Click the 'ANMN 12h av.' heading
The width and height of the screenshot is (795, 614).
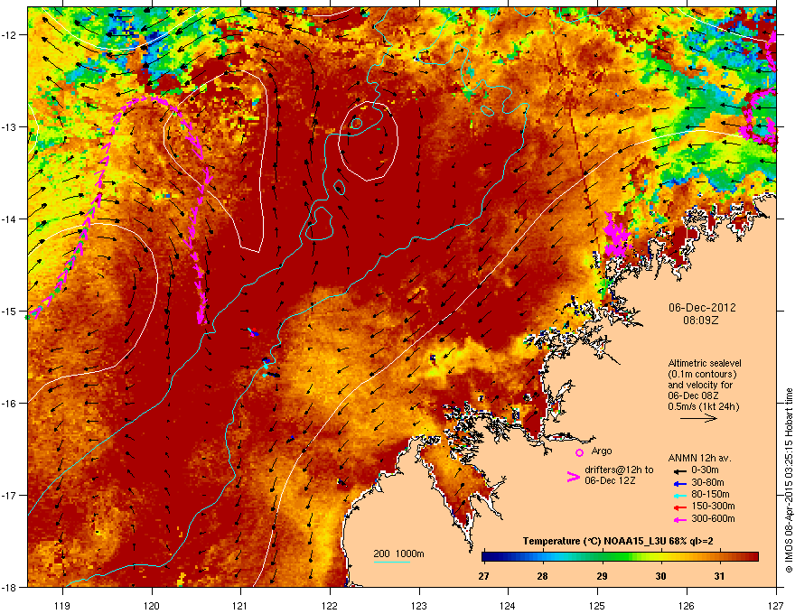(699, 458)
